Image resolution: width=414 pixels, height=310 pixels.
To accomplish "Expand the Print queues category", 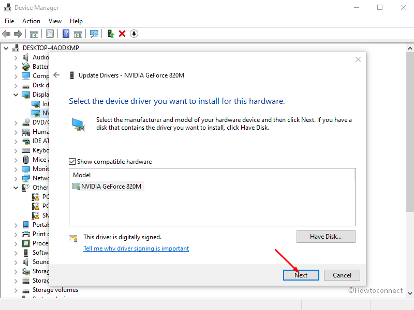I will point(16,235).
